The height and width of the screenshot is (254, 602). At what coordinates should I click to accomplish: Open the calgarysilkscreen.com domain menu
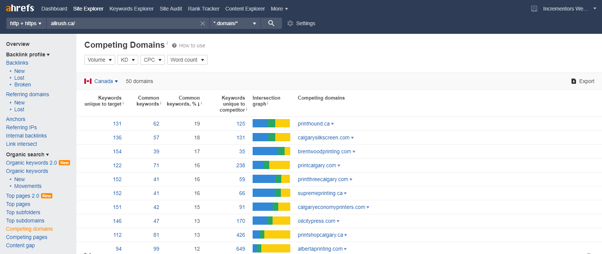coord(352,138)
